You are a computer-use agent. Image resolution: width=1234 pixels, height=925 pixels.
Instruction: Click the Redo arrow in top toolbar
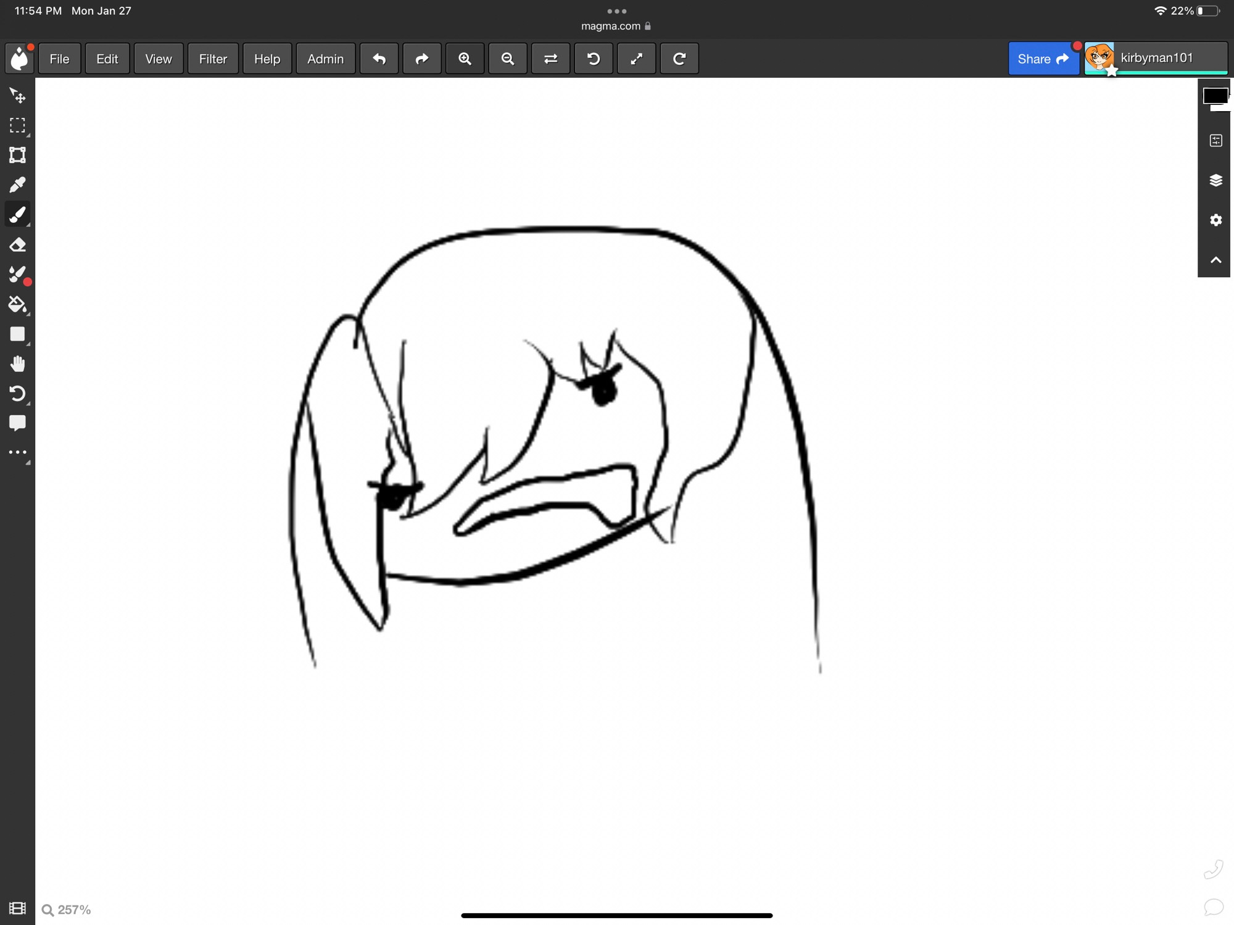pos(422,59)
